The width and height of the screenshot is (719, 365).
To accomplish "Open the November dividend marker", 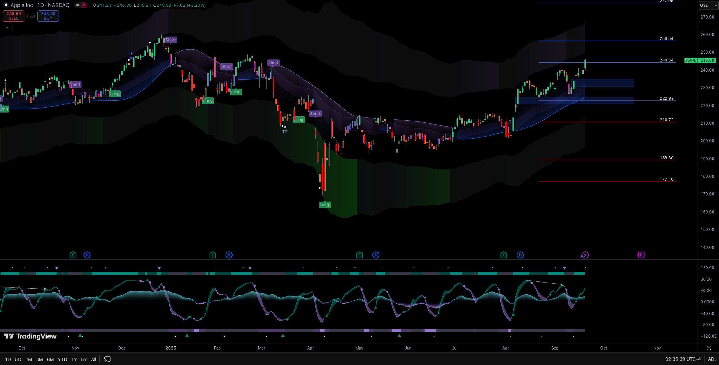I will pos(87,255).
